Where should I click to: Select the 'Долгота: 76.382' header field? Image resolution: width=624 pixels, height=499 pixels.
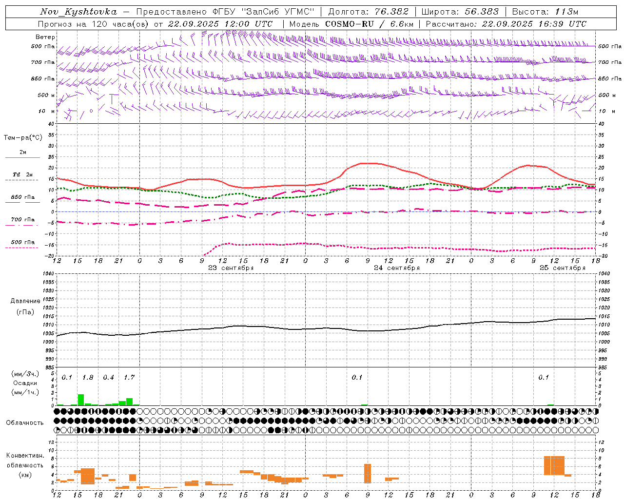(x=368, y=12)
